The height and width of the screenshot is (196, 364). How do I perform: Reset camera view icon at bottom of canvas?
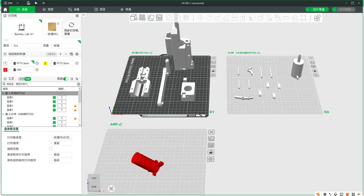click(111, 189)
